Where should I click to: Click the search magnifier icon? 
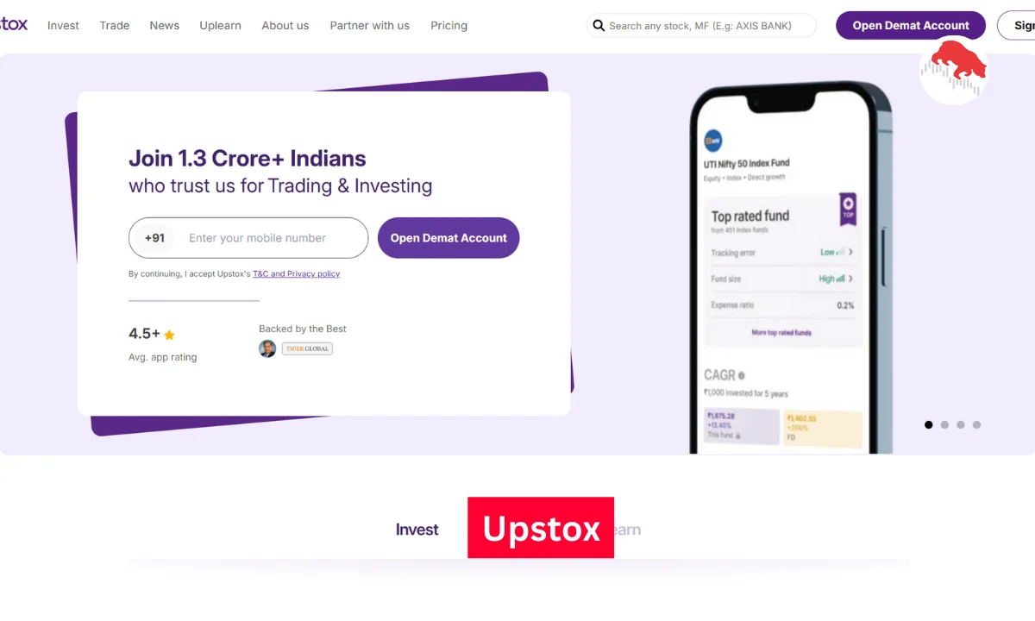pyautogui.click(x=598, y=26)
